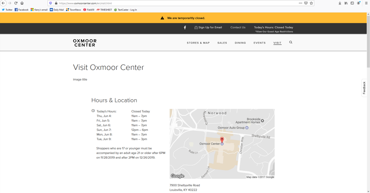Open the Field59 bookmark
This screenshot has height=193, width=370.
click(89, 10)
